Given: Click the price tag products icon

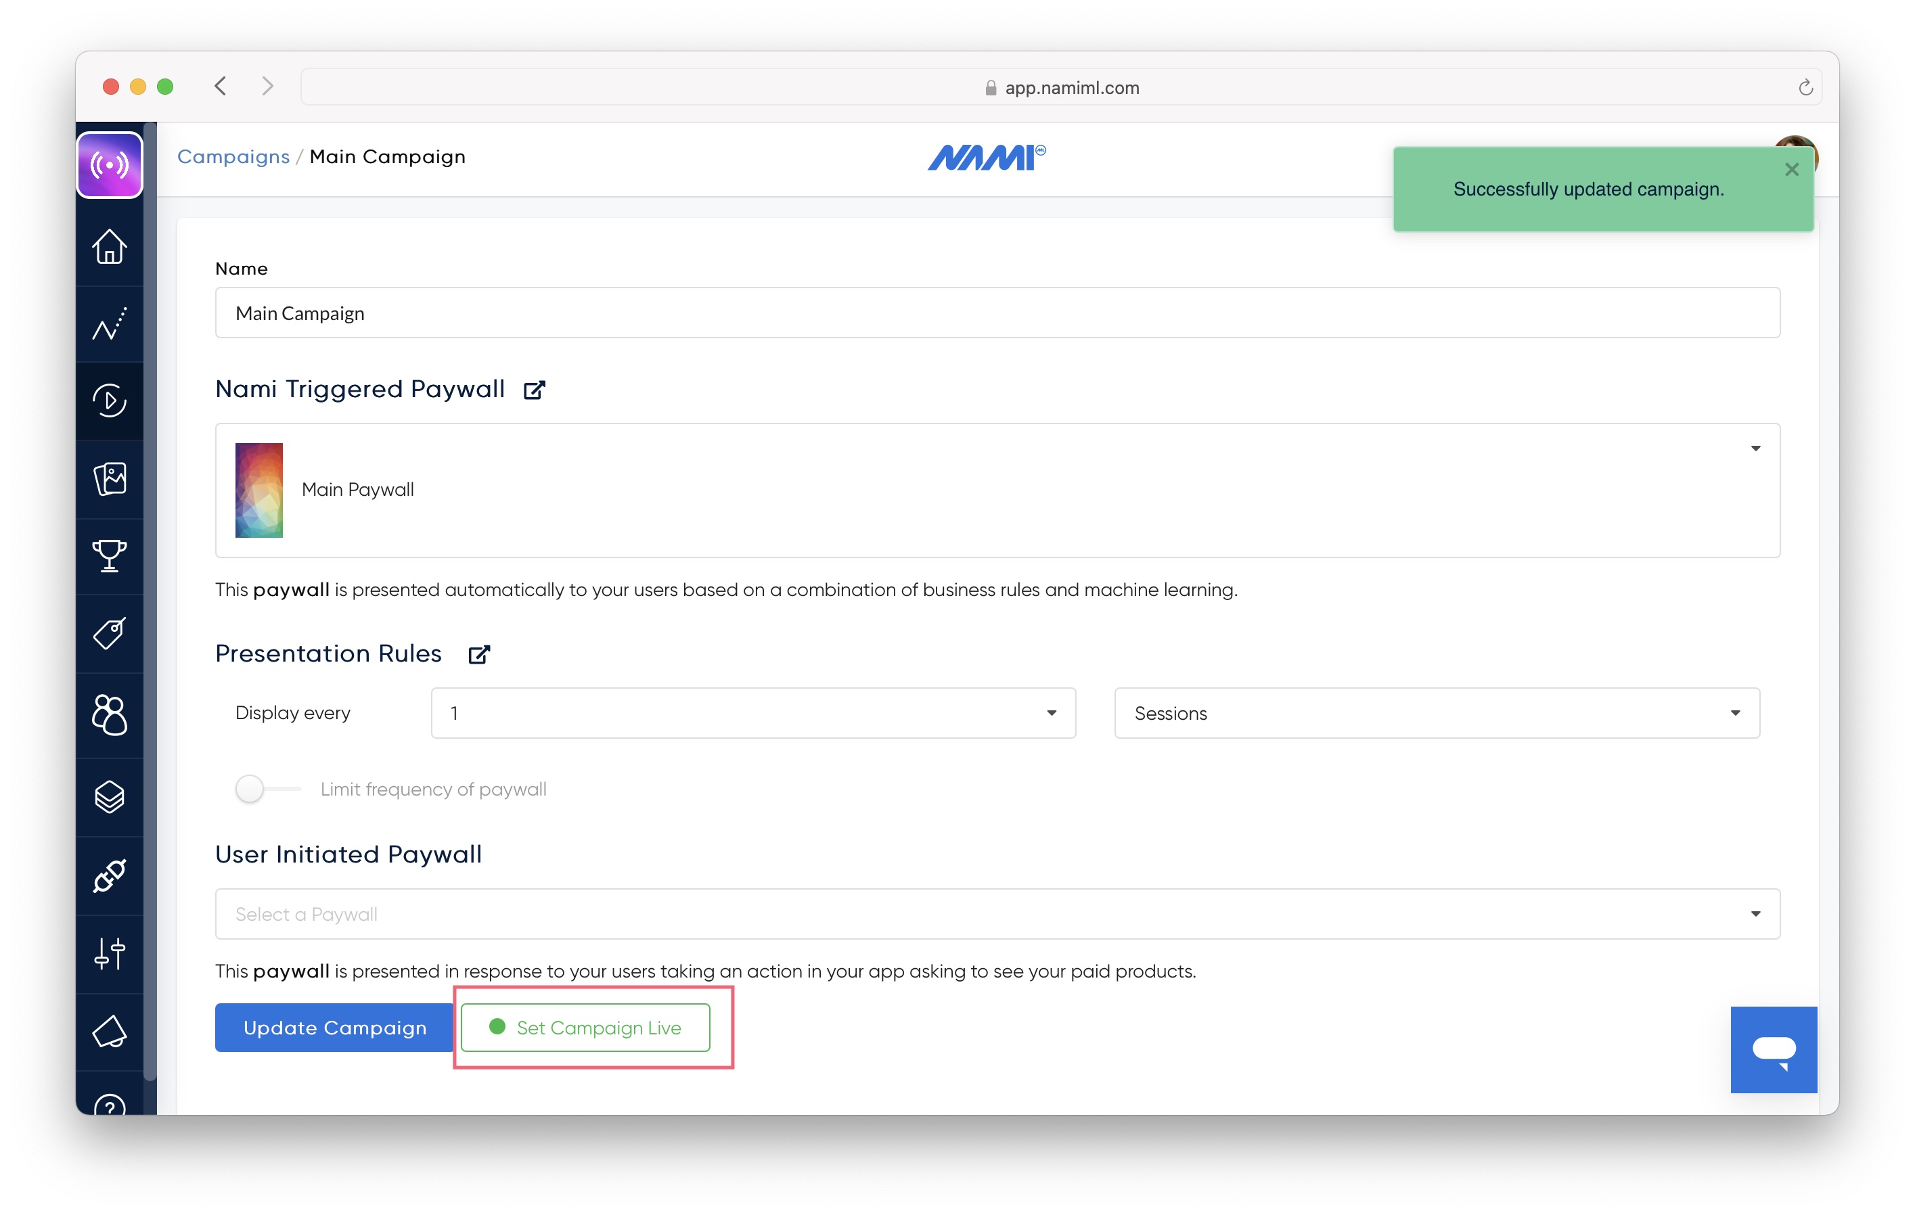Looking at the screenshot, I should [x=110, y=634].
